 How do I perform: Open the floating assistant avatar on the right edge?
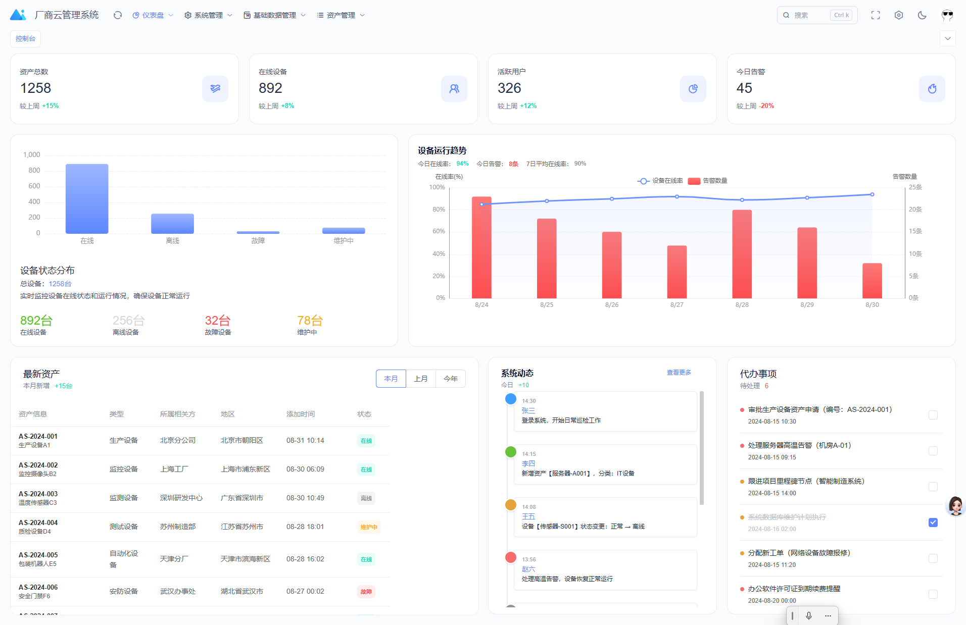click(955, 505)
